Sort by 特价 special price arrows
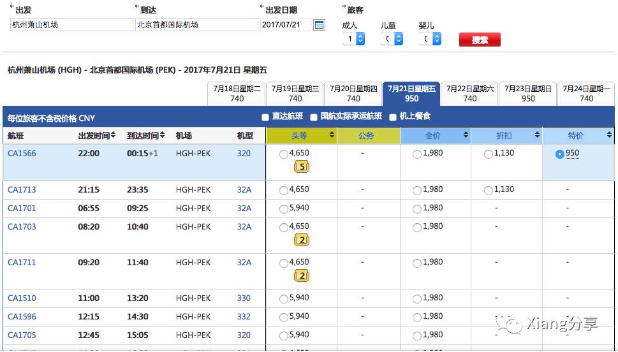 click(608, 136)
